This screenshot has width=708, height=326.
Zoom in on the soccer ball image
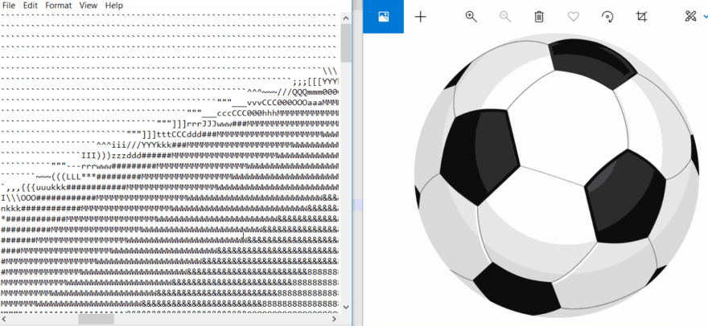coord(471,17)
